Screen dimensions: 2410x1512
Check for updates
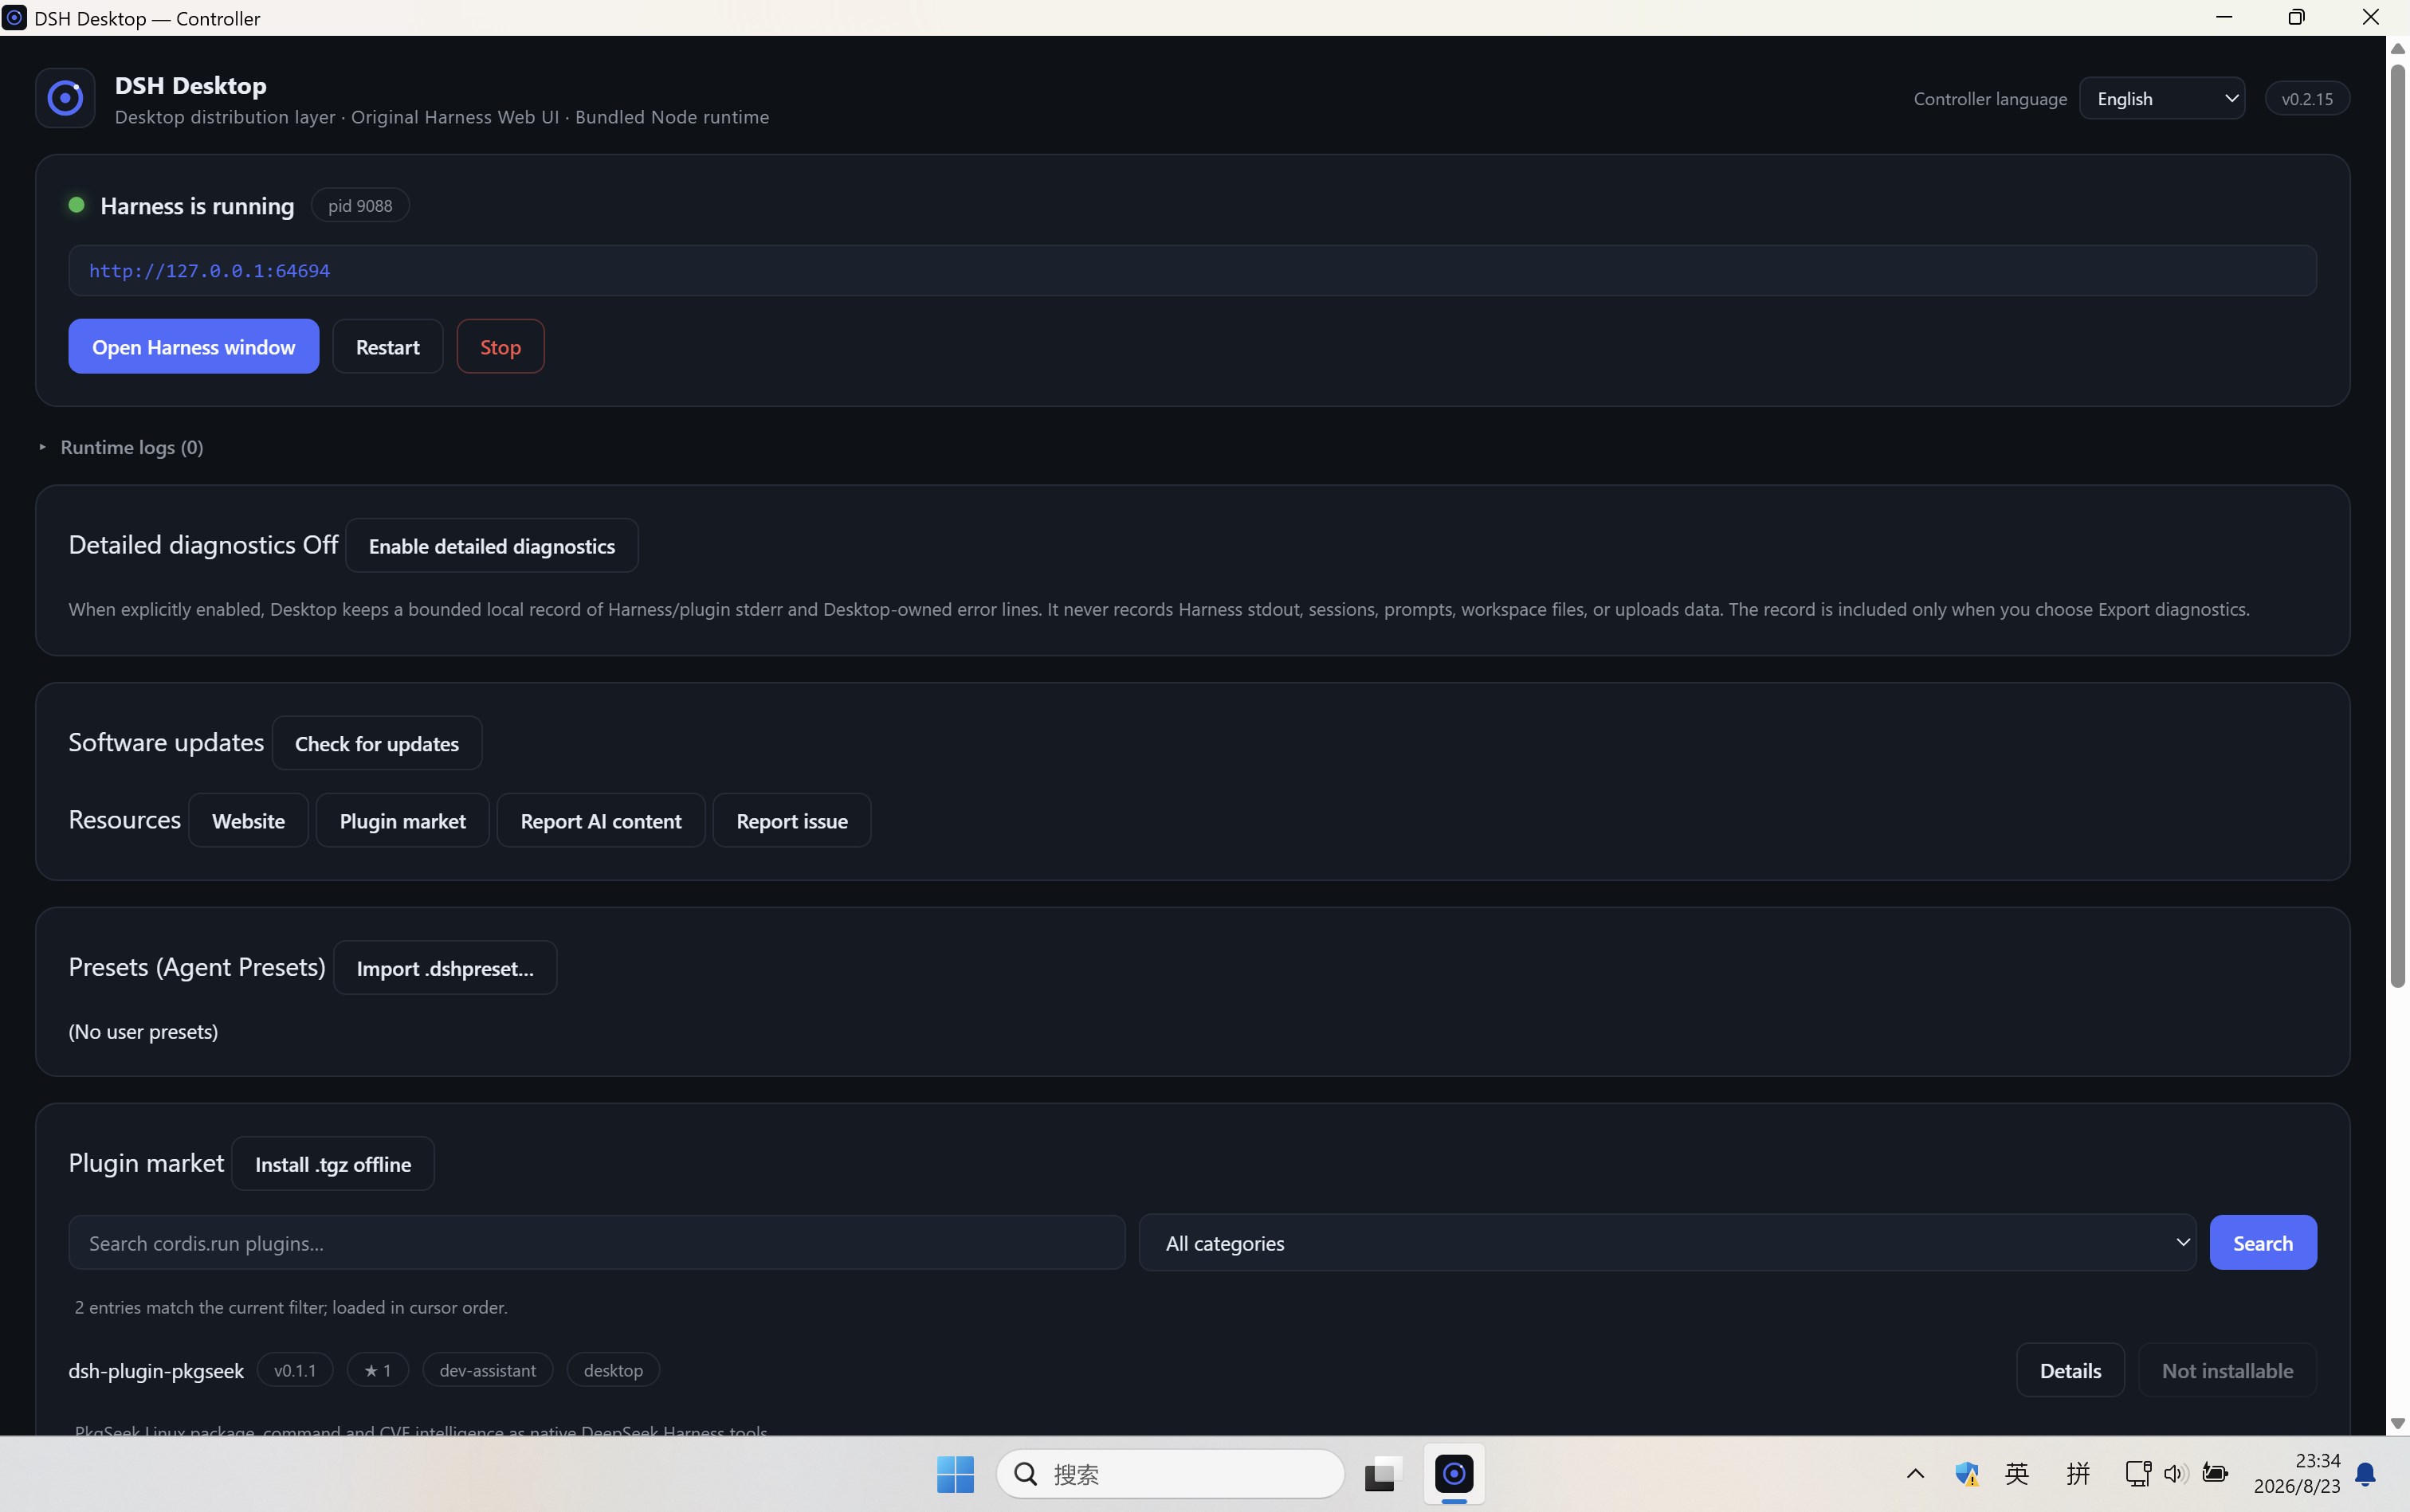(377, 743)
